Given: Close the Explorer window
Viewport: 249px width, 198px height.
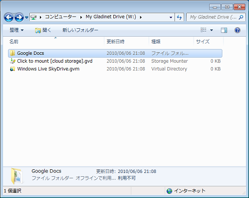Looking at the screenshot, I should click(x=239, y=7).
